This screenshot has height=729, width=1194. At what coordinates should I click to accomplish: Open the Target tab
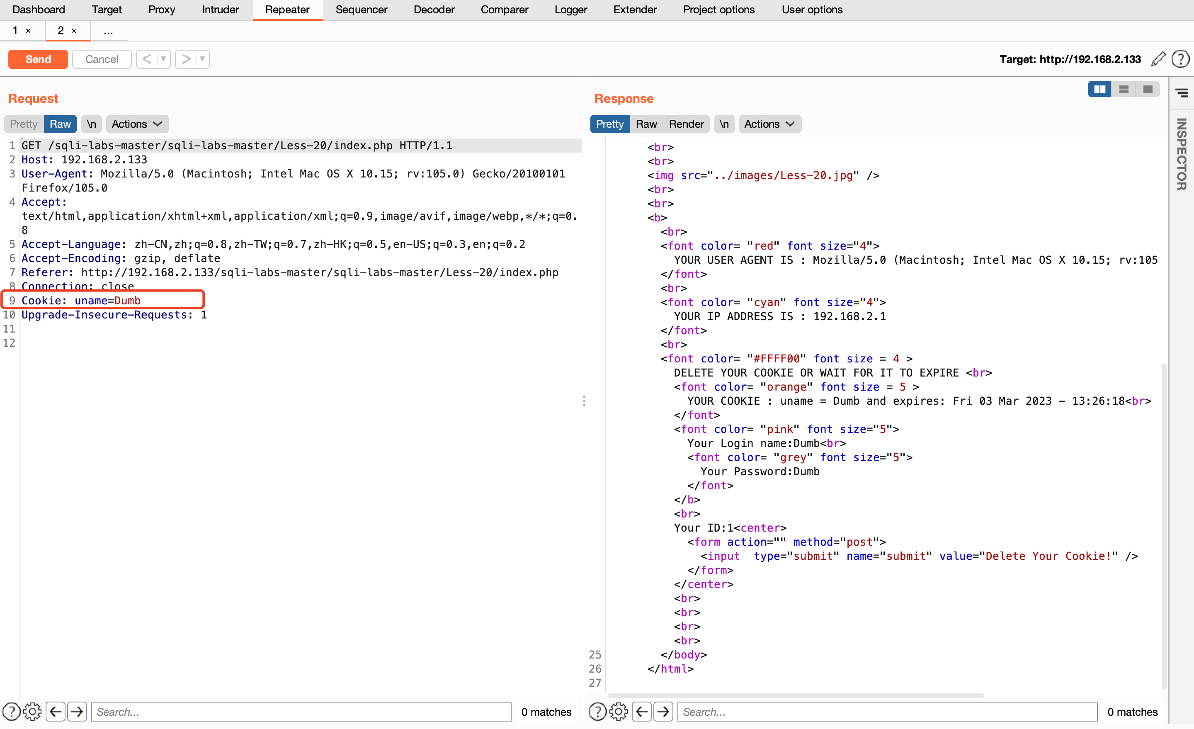(107, 10)
